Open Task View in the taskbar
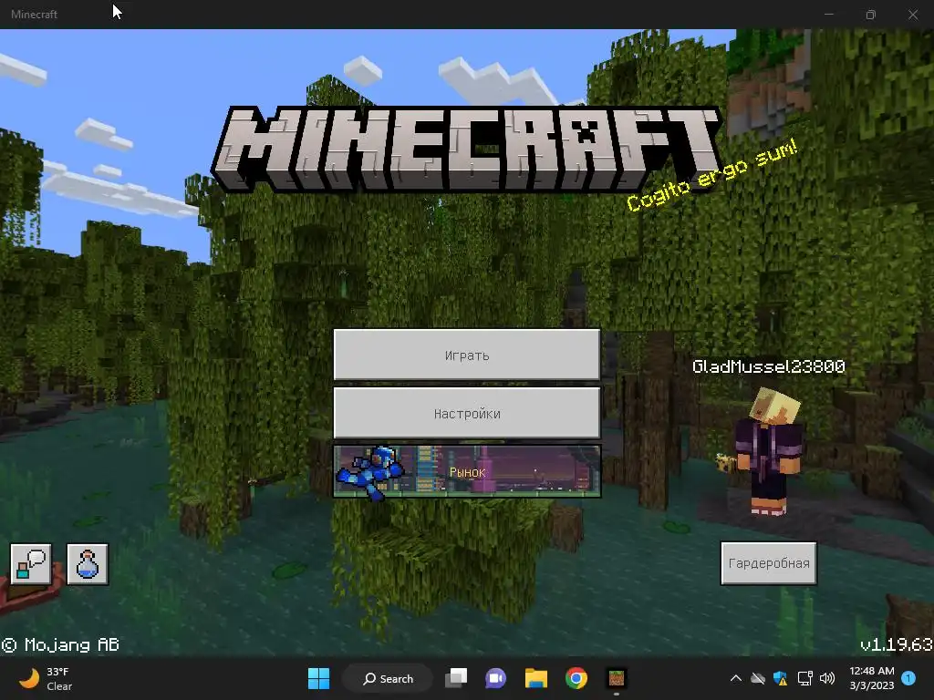934x700 pixels. click(x=456, y=678)
